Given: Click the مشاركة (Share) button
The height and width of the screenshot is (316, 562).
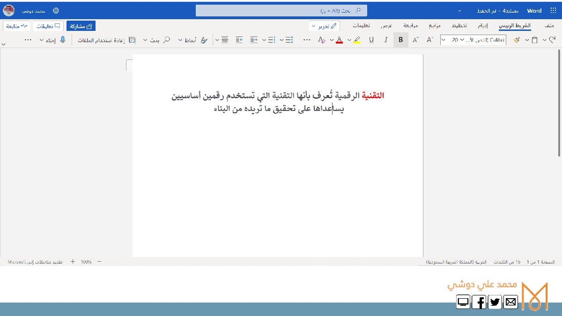Looking at the screenshot, I should click(x=81, y=26).
